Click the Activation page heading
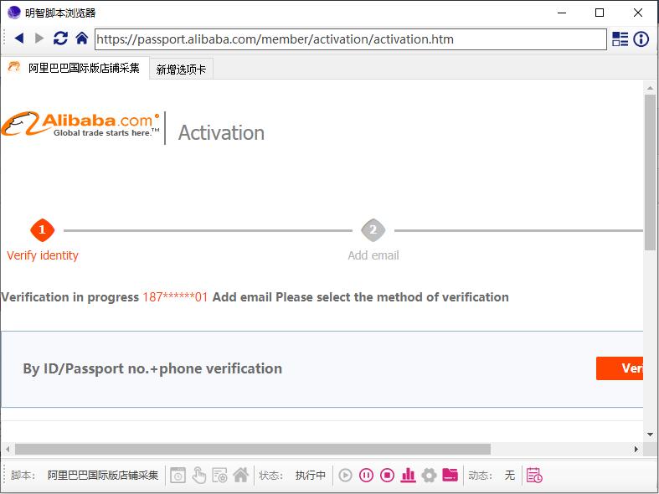 pyautogui.click(x=222, y=133)
